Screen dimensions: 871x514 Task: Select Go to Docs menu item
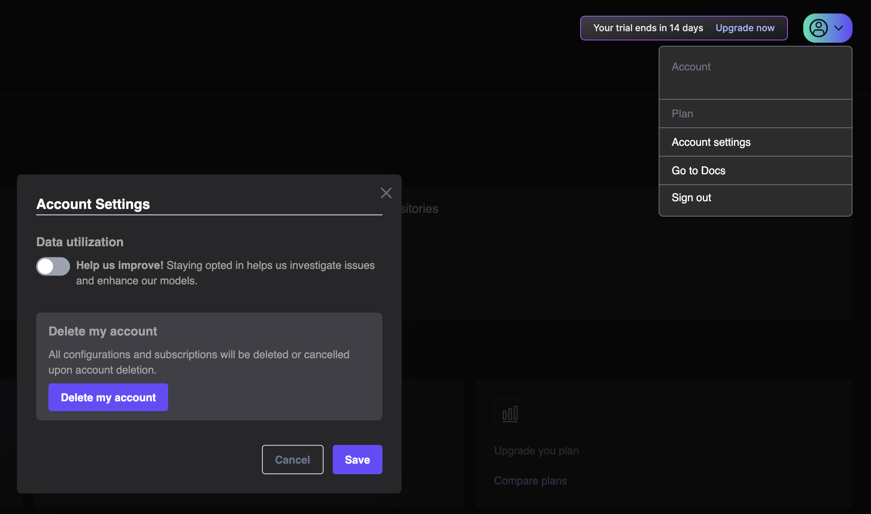pos(755,170)
